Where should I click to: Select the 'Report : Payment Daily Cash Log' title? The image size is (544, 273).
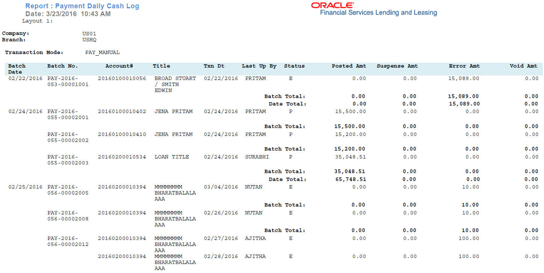pos(82,6)
